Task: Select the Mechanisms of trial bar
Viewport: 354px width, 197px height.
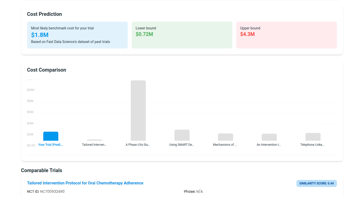Action: pyautogui.click(x=225, y=137)
